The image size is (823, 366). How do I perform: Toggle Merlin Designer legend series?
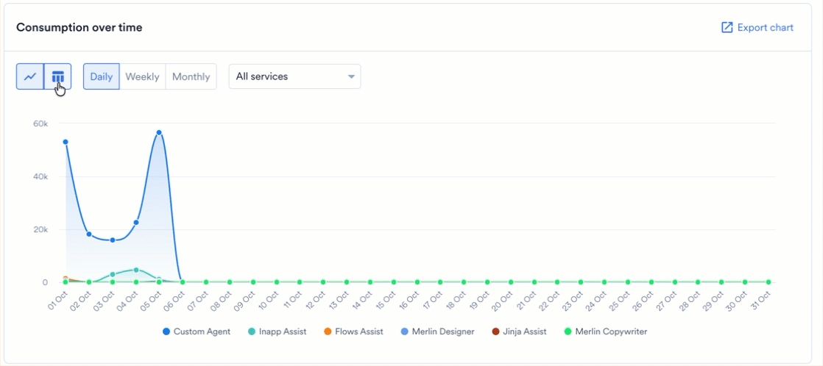point(437,331)
